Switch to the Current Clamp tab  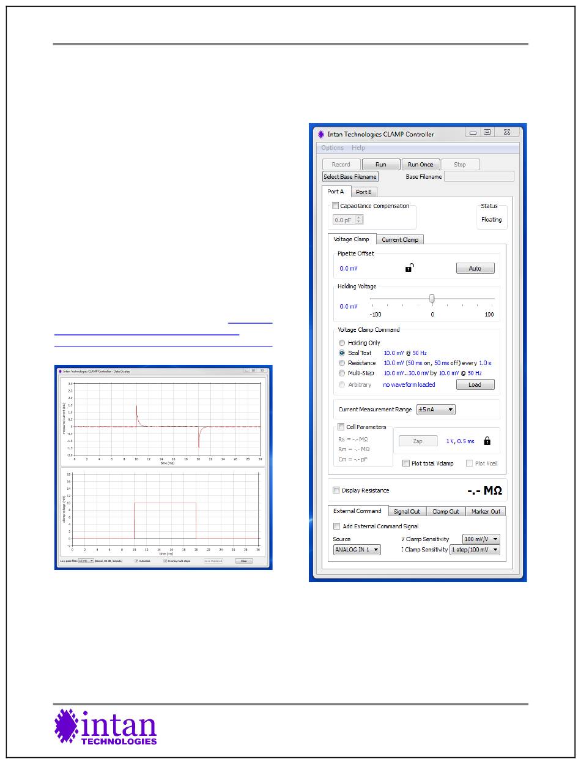[400, 240]
